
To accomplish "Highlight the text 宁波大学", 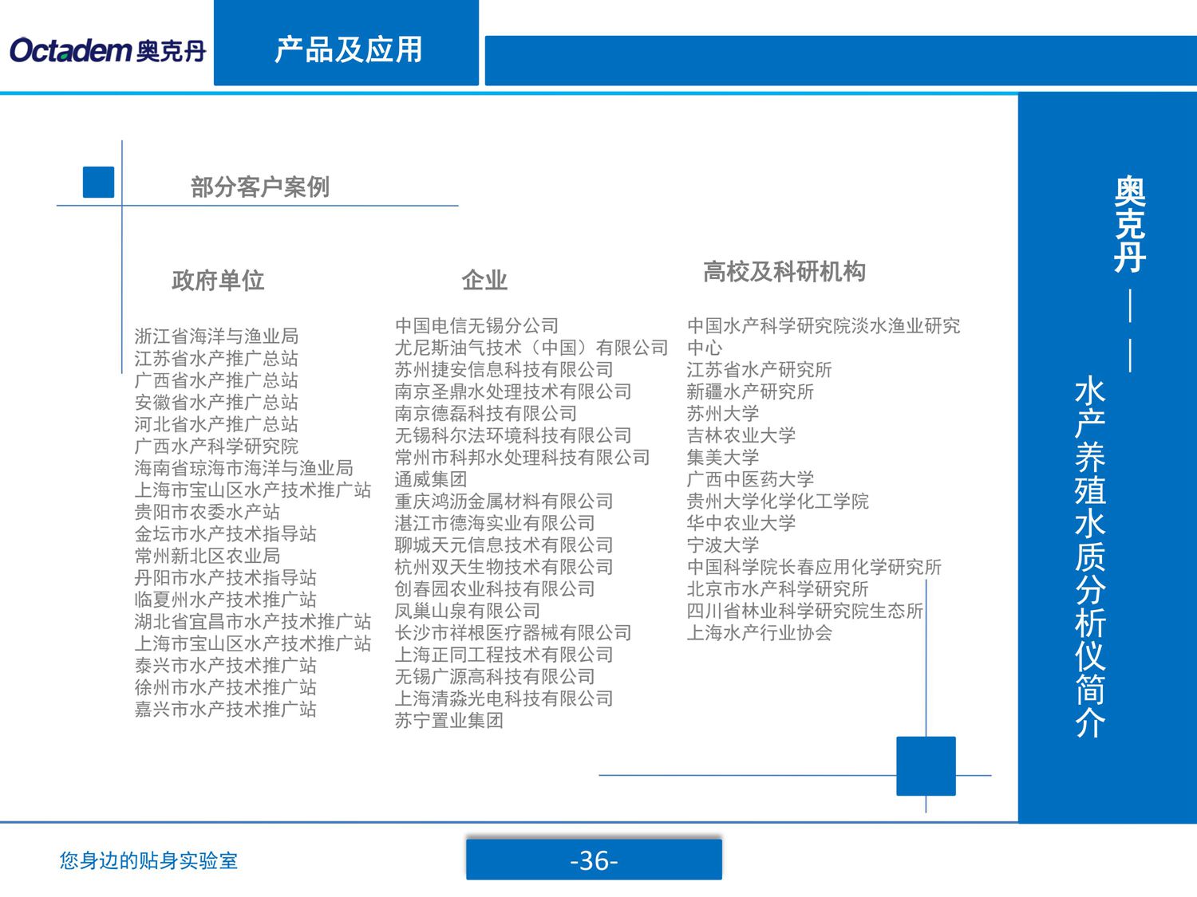I will pos(723,545).
